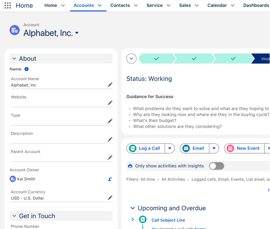The height and width of the screenshot is (229, 270).
Task: Expand the Call Subject Line item
Action: pos(133,219)
